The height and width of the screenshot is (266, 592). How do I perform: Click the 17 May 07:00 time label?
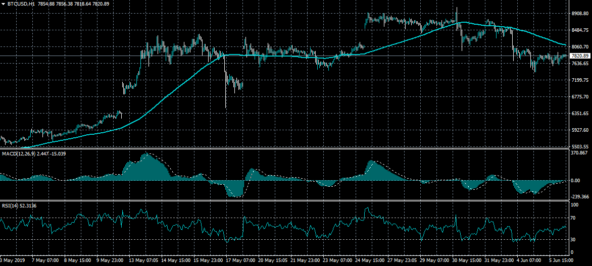[241, 261]
